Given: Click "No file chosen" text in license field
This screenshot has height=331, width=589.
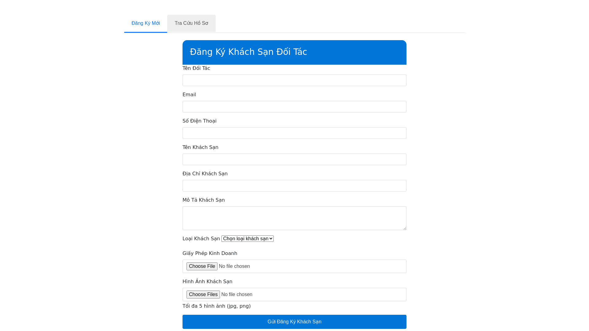Looking at the screenshot, I should point(234,266).
